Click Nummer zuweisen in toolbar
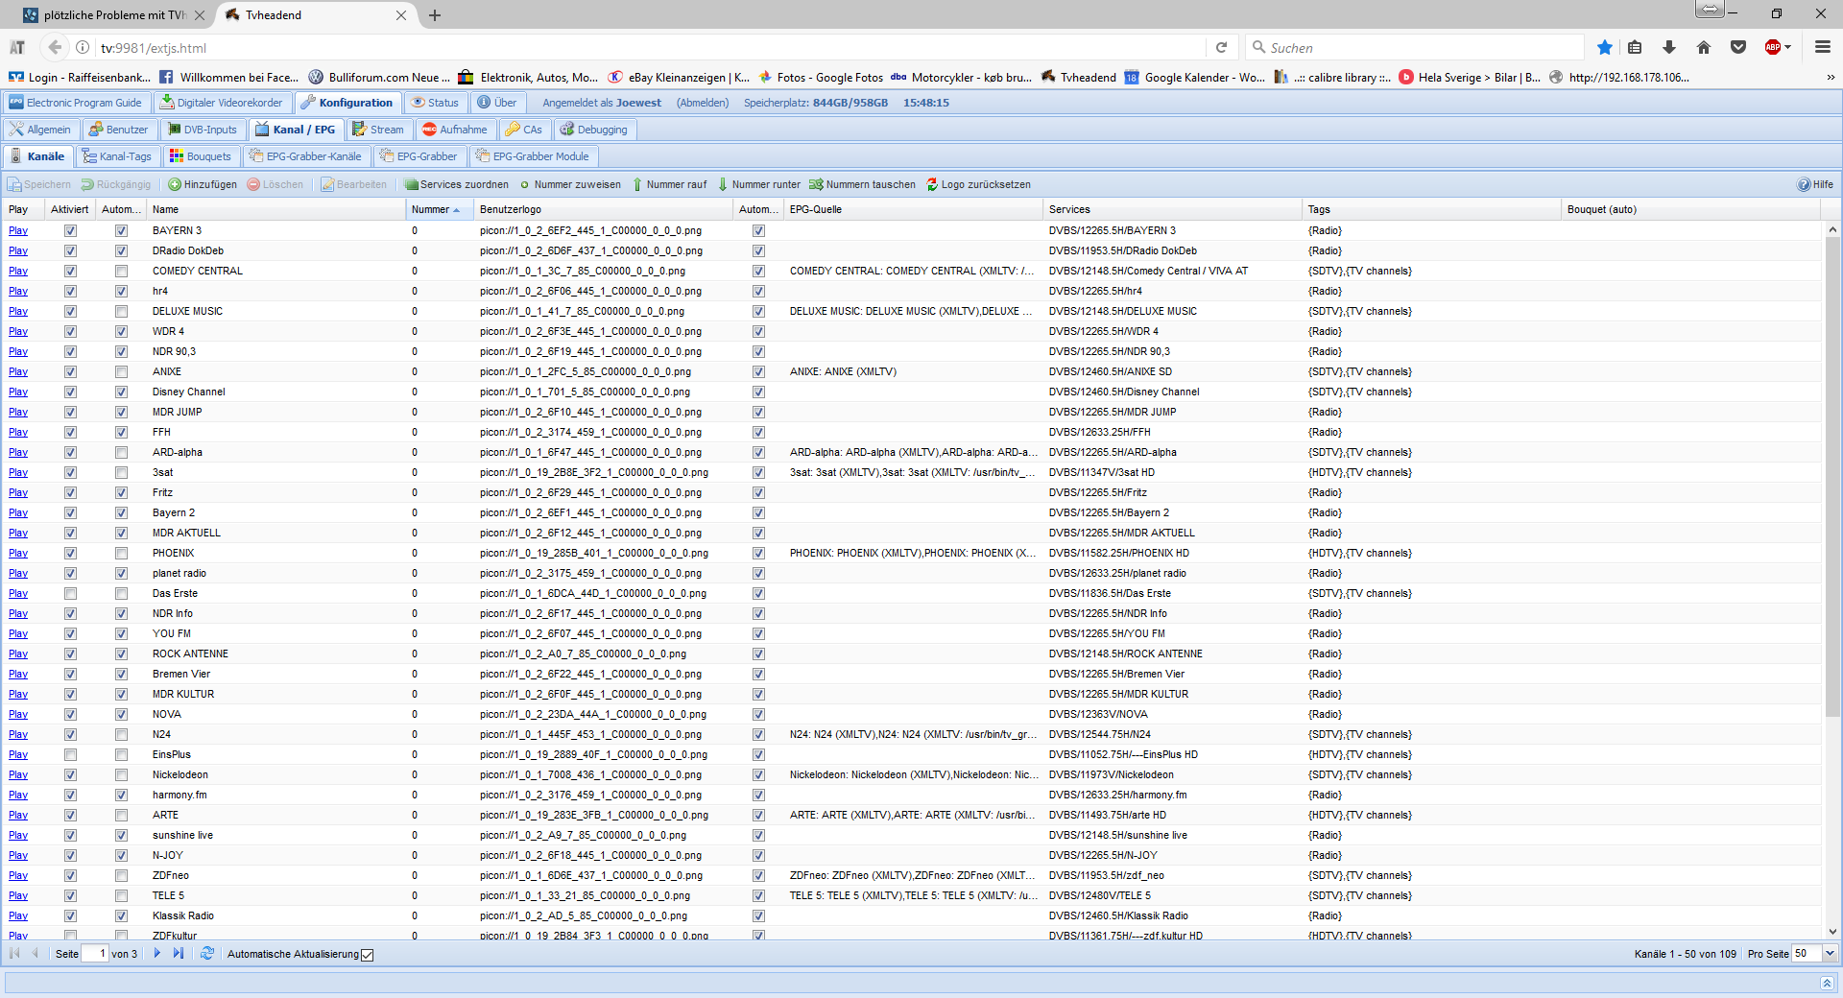This screenshot has height=998, width=1843. 570,184
